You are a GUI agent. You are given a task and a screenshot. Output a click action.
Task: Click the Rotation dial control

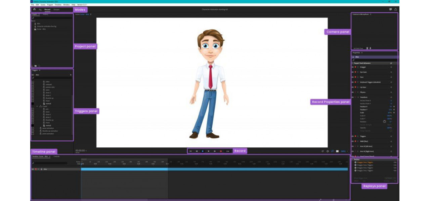(385, 121)
